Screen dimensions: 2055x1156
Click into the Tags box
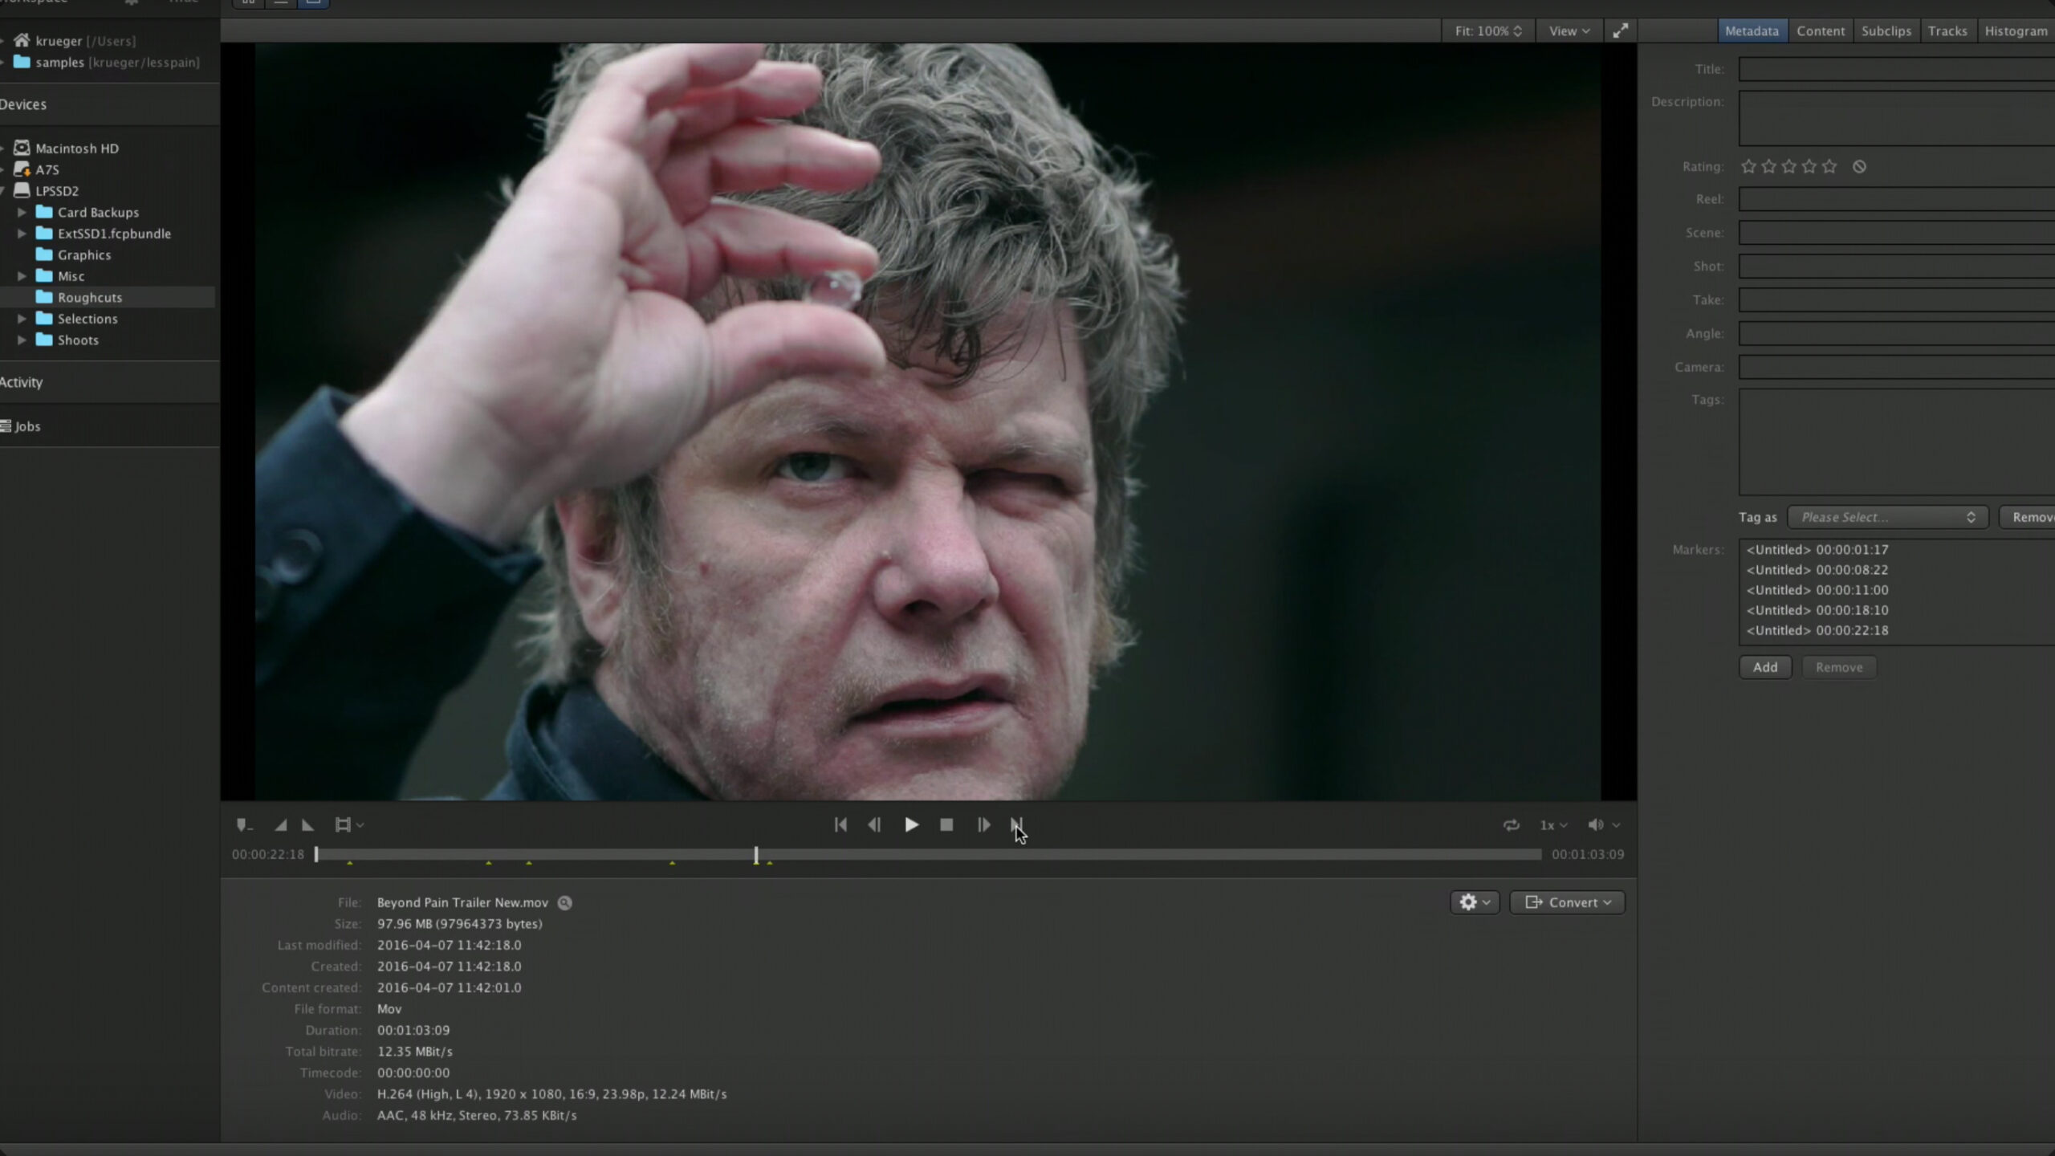point(1897,442)
